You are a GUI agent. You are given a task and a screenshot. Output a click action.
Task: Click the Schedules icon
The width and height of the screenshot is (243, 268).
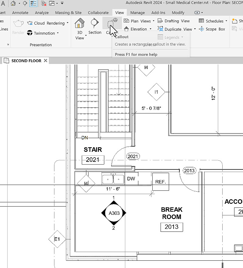tap(201, 21)
